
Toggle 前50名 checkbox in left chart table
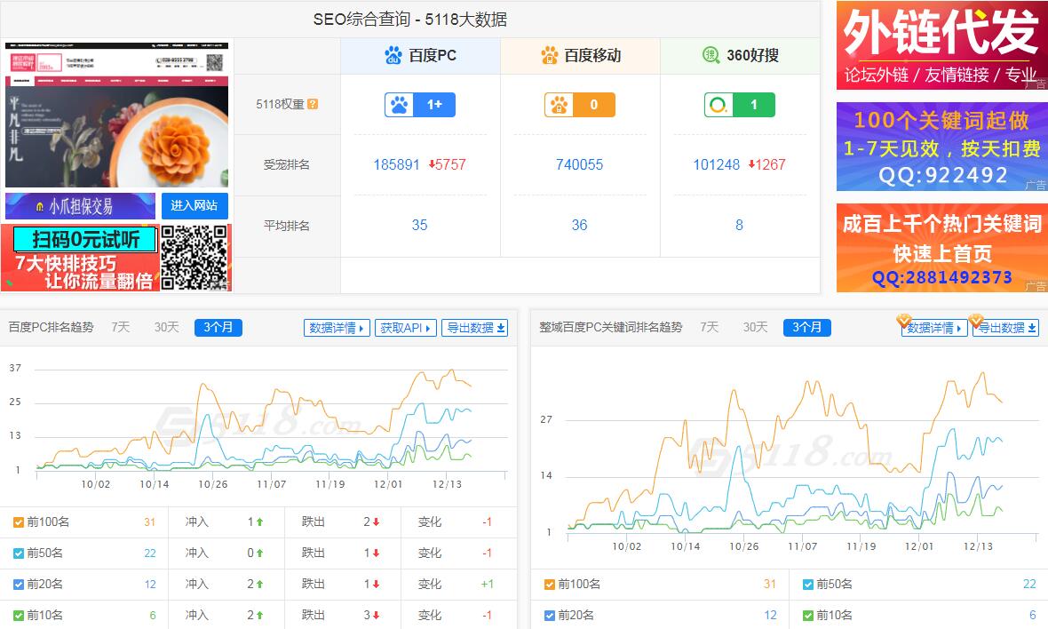pyautogui.click(x=19, y=553)
